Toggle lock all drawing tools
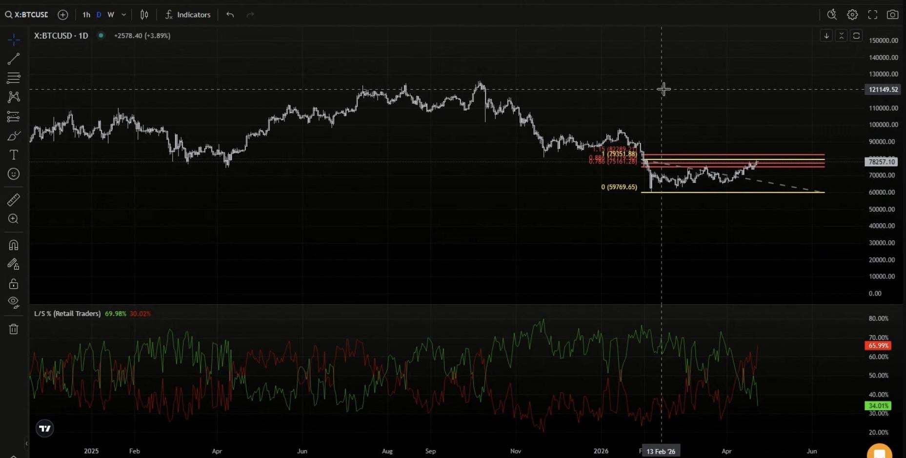906x458 pixels. 14,284
